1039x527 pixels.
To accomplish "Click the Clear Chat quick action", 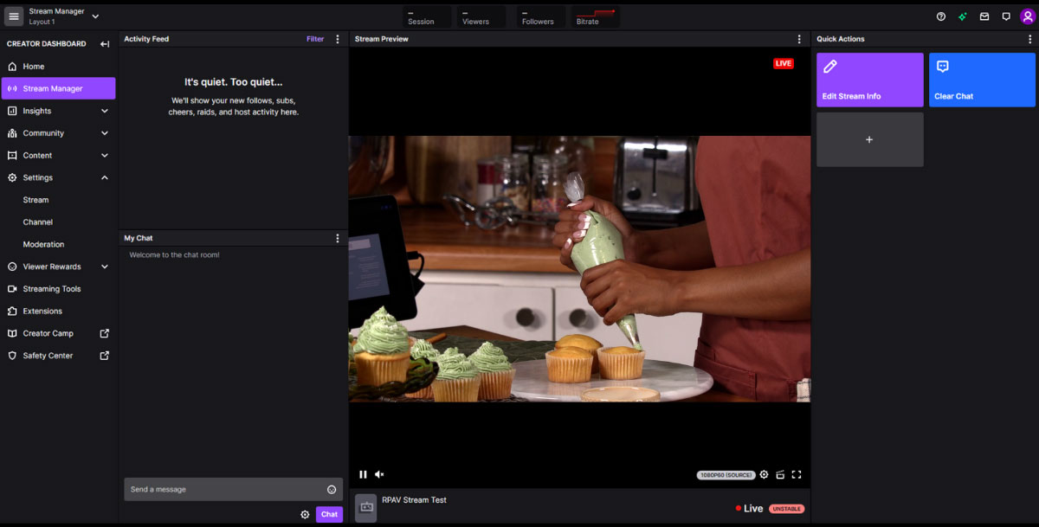I will [x=982, y=80].
